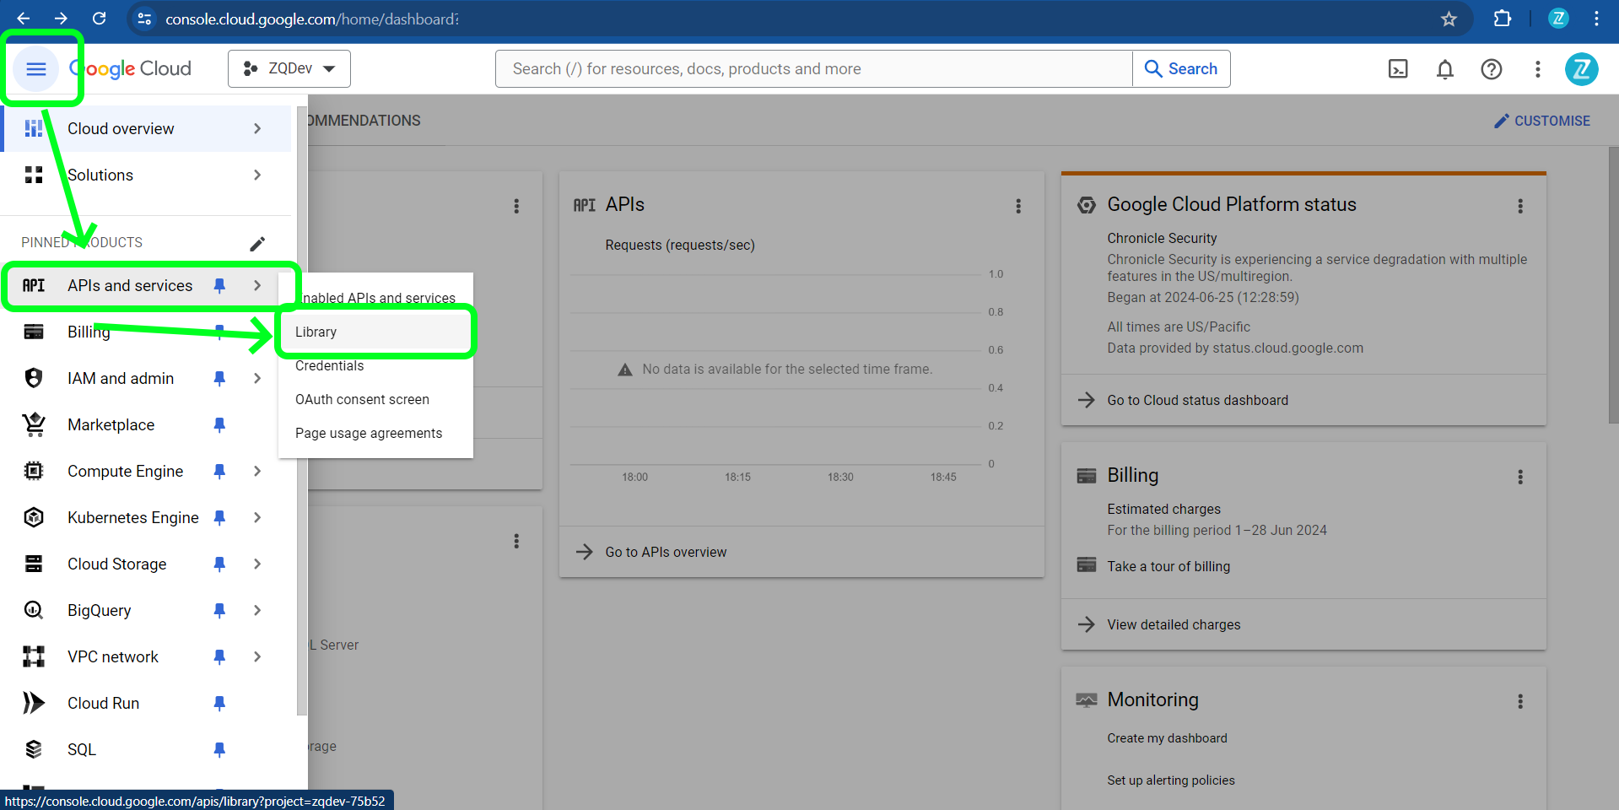The height and width of the screenshot is (810, 1619).
Task: Open the hamburger navigation menu
Action: click(35, 68)
